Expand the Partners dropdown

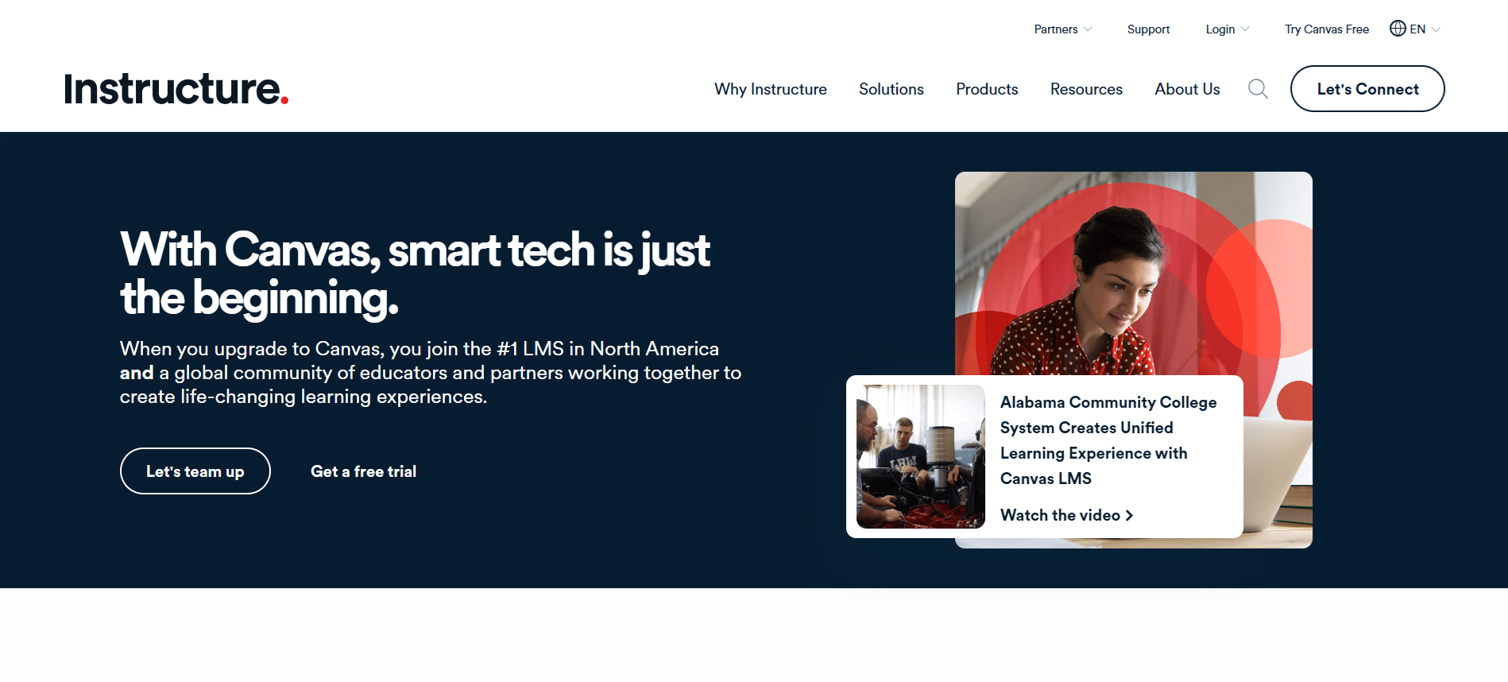(x=1063, y=29)
